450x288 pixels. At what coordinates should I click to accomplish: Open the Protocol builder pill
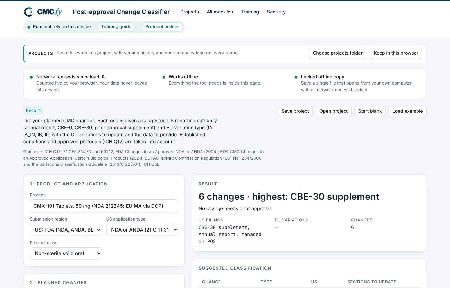[162, 27]
